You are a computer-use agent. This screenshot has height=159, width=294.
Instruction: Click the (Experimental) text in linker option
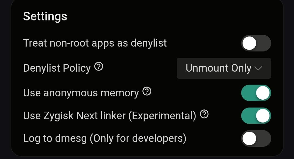[x=162, y=116]
